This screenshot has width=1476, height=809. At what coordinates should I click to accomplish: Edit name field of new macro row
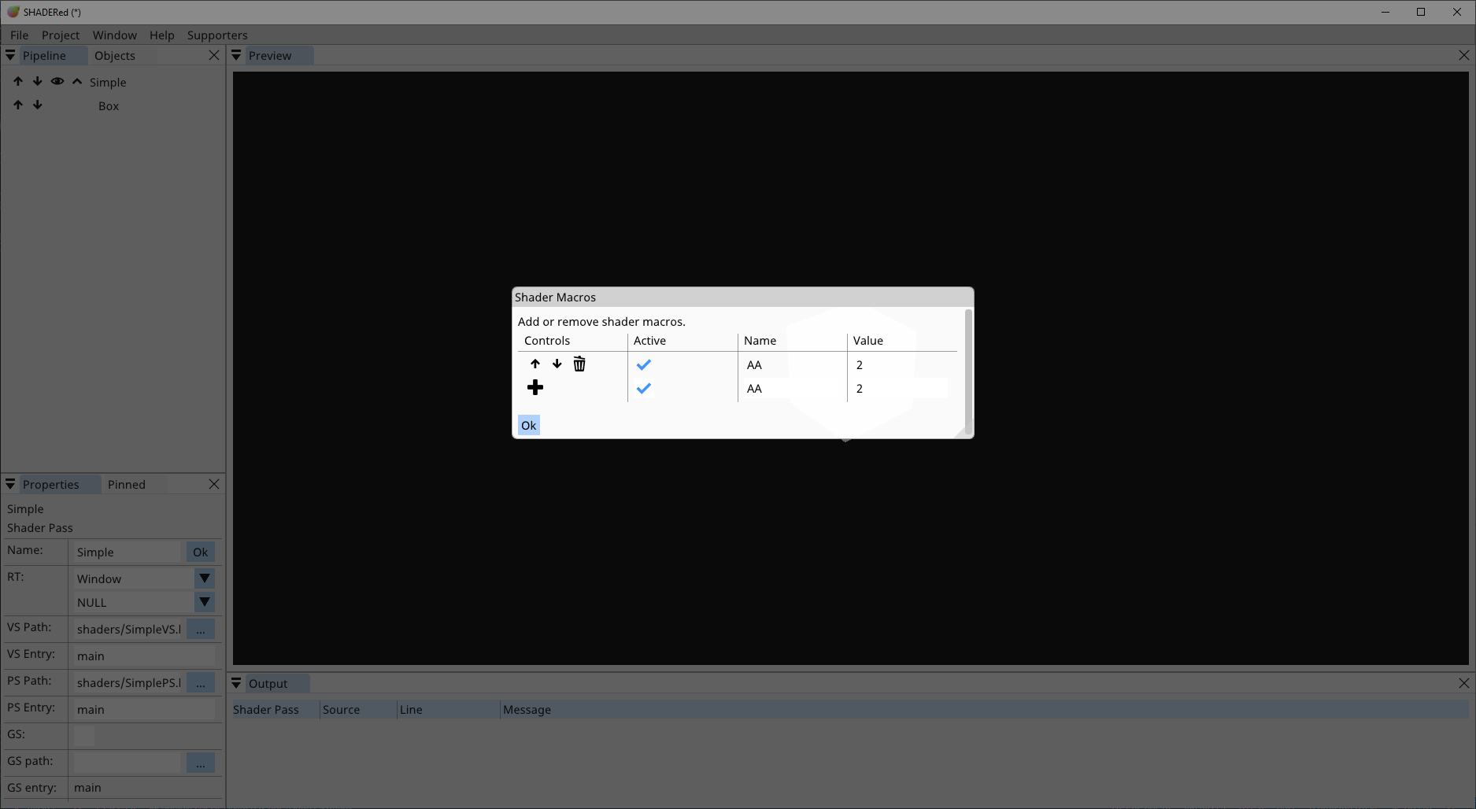(x=791, y=388)
